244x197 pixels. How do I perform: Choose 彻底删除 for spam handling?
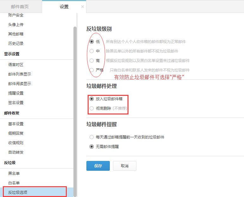coord(92,108)
